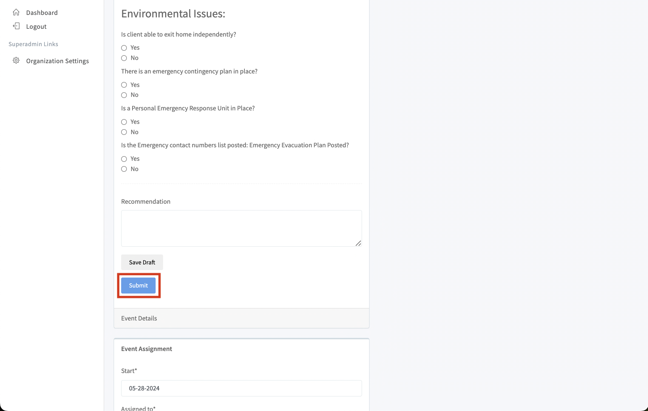Viewport: 648px width, 411px height.
Task: Select Yes for emergency contingency plan
Action: (x=124, y=85)
